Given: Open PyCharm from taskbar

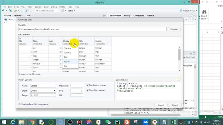Looking at the screenshot, I should click(x=117, y=122).
